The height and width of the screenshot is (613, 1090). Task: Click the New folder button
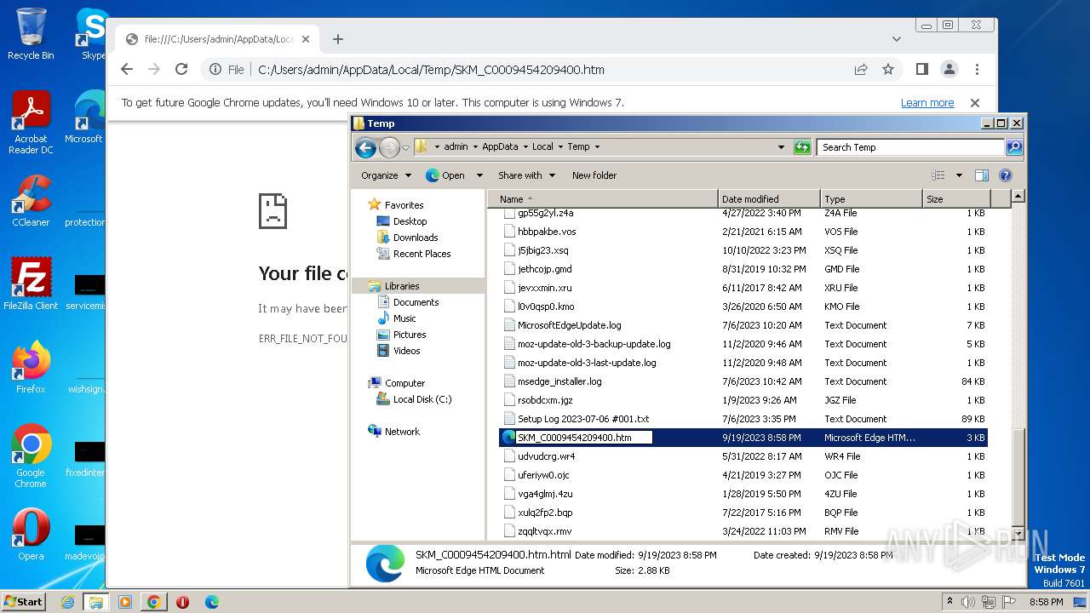coord(594,175)
